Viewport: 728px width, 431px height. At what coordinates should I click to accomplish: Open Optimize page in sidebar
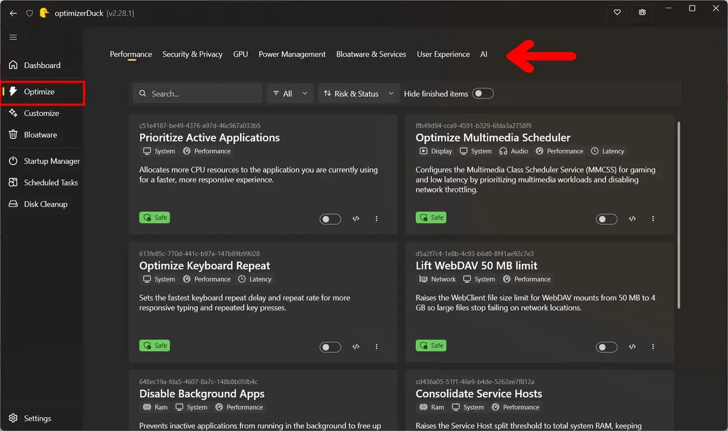pos(41,91)
